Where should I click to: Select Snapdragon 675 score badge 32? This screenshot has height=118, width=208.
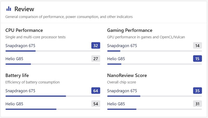pos(96,45)
